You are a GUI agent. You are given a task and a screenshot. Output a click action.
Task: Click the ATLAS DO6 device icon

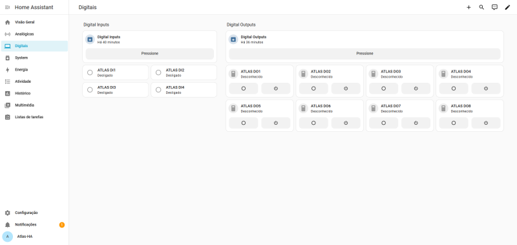coord(303,109)
